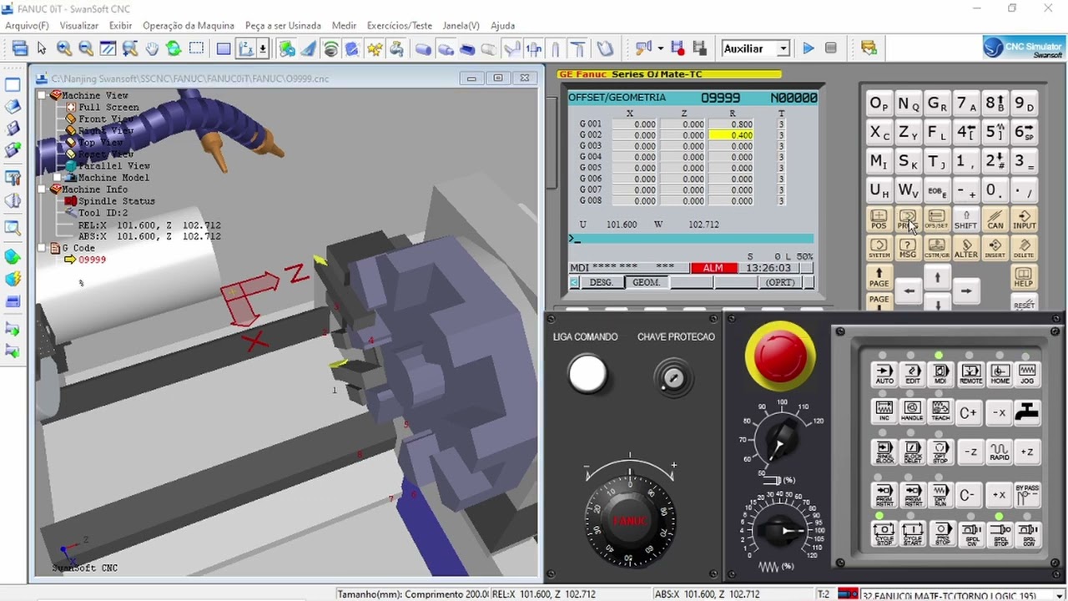The width and height of the screenshot is (1068, 601).
Task: Toggle the OPT STOP button
Action: (941, 452)
